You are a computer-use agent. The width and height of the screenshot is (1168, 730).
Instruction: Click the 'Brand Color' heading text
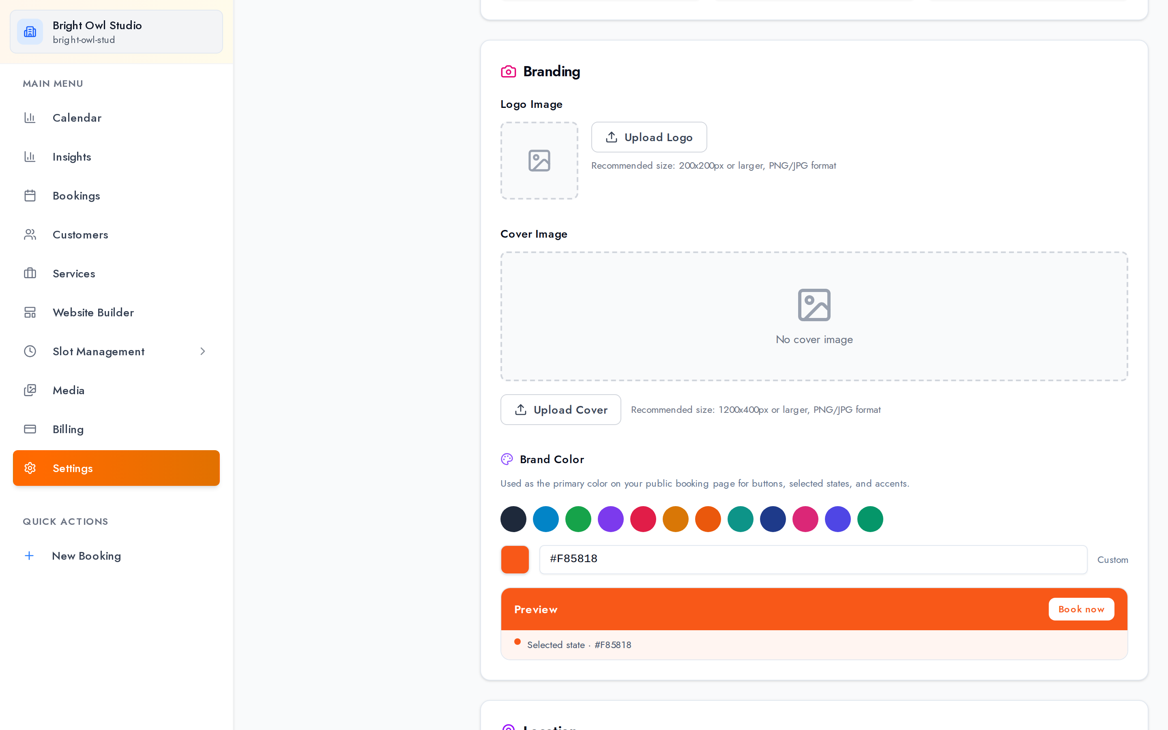click(x=552, y=459)
